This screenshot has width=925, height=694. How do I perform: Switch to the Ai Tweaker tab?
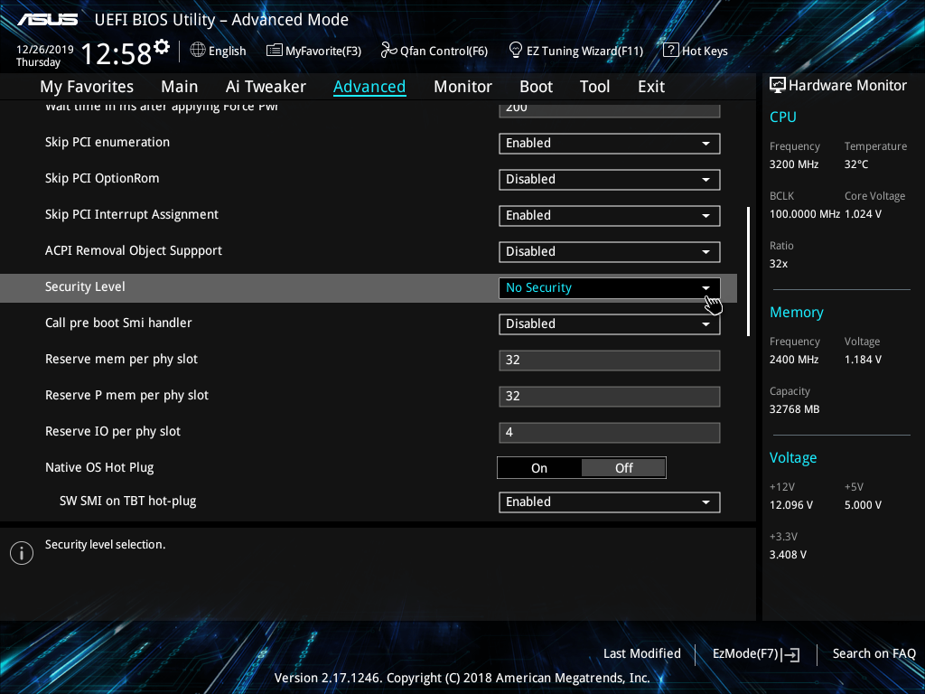tap(266, 87)
